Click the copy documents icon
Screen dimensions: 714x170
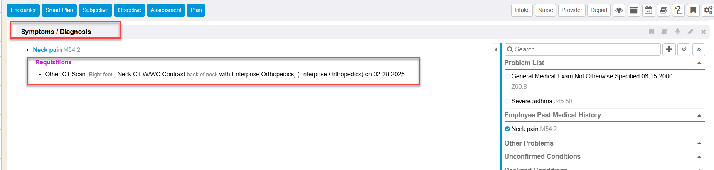[x=678, y=10]
